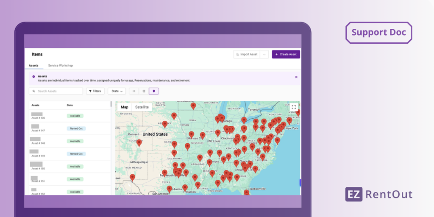
Task: Click the map pin near Austin
Action: coord(170,188)
